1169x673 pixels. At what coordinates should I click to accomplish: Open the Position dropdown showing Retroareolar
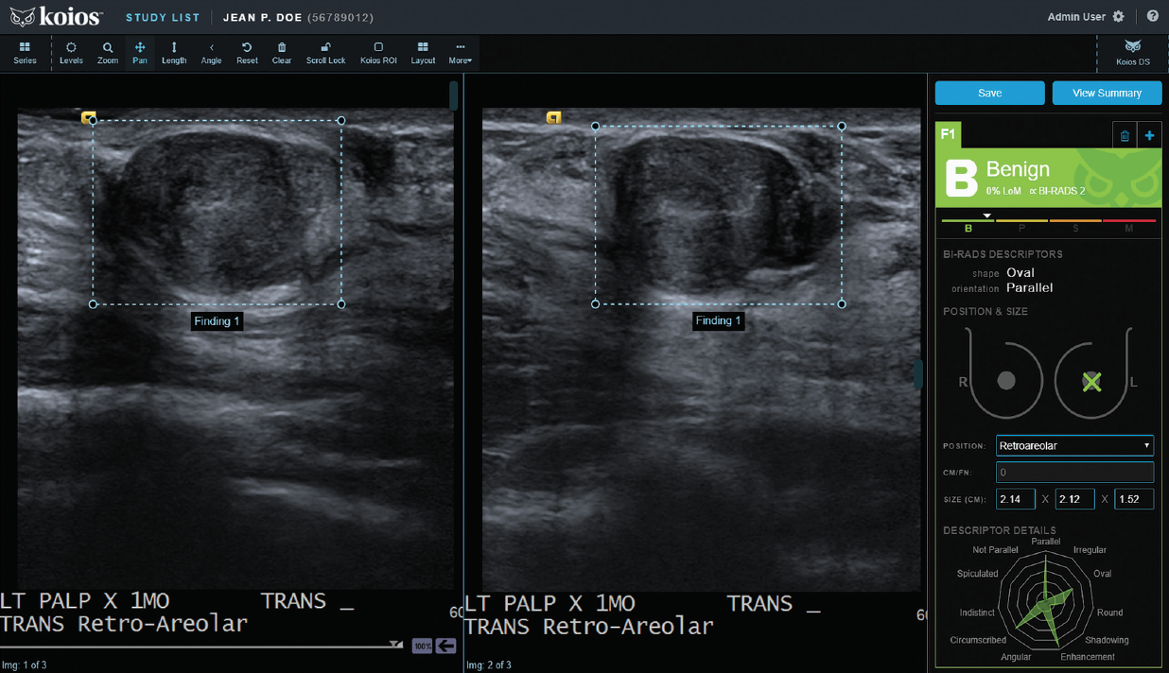pos(1074,445)
